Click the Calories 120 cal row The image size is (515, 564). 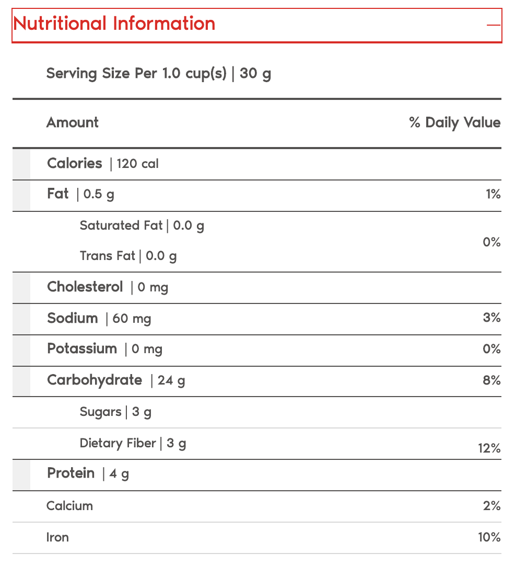click(103, 164)
